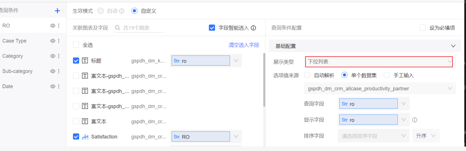The height and width of the screenshot is (151, 466).
Task: Click the 清空选入字段 link
Action: point(244,45)
